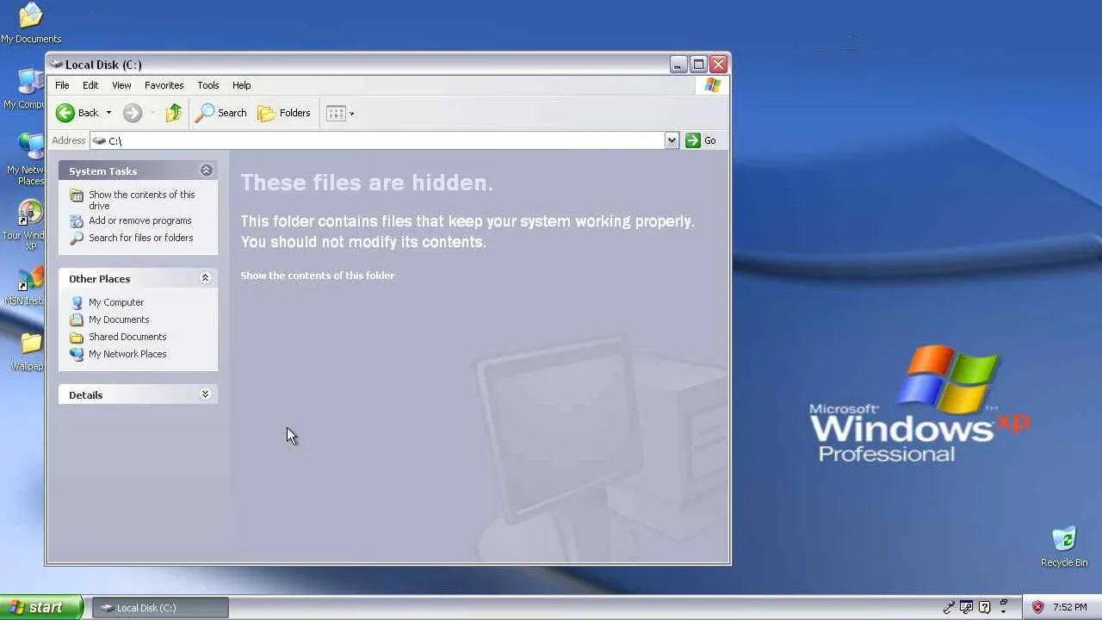Open the Back button history dropdown arrow
The image size is (1102, 620).
[x=108, y=113]
